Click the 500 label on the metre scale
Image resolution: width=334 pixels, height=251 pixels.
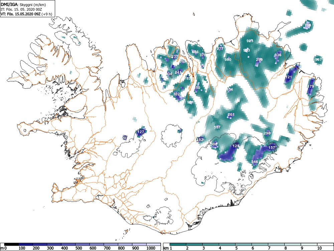click(x=78, y=248)
